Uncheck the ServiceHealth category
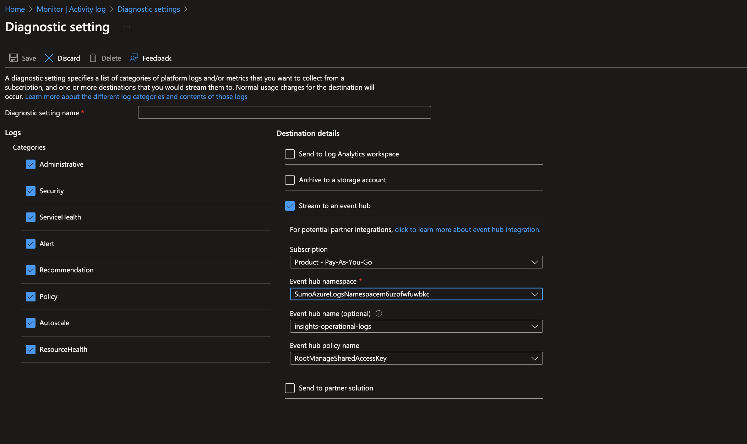 tap(31, 217)
